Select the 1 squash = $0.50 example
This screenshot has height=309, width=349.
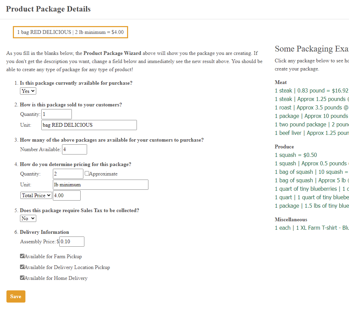(296, 155)
